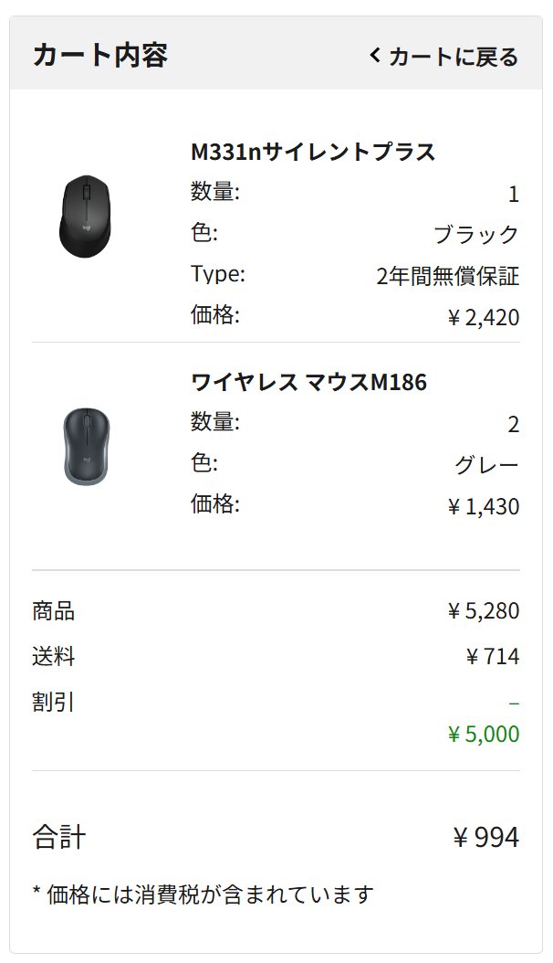Click the グレー color value
Viewport: 553px width, 963px height.
[x=487, y=465]
